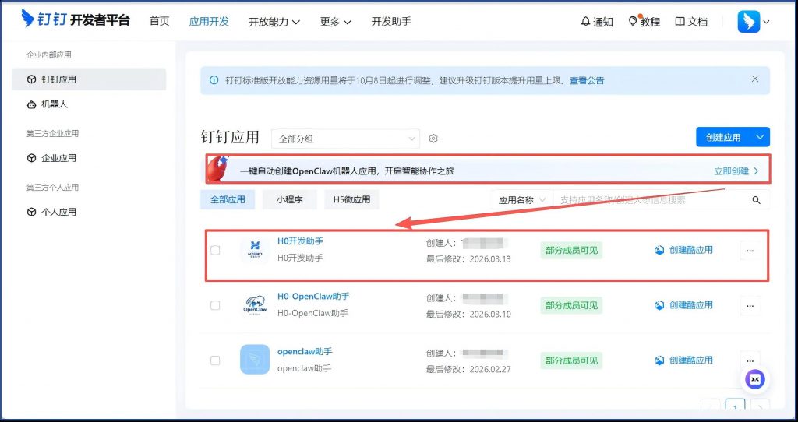Switch to the 小程序 tab
Image resolution: width=798 pixels, height=422 pixels.
pos(288,200)
